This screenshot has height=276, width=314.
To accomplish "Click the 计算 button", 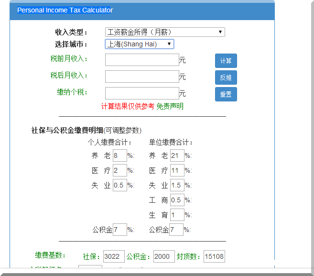I will [226, 61].
